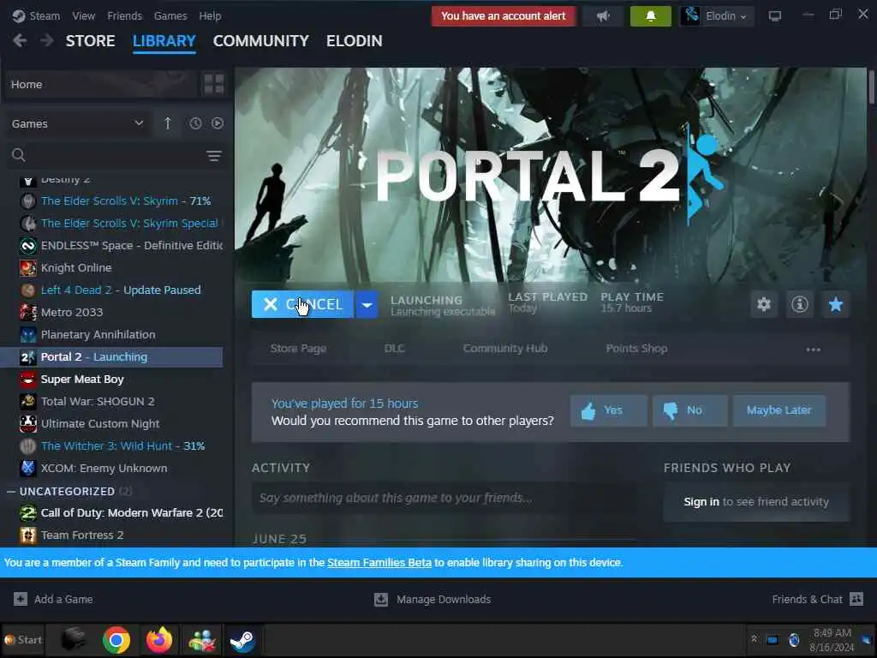Open Chrome from the taskbar
The width and height of the screenshot is (877, 658).
click(116, 639)
